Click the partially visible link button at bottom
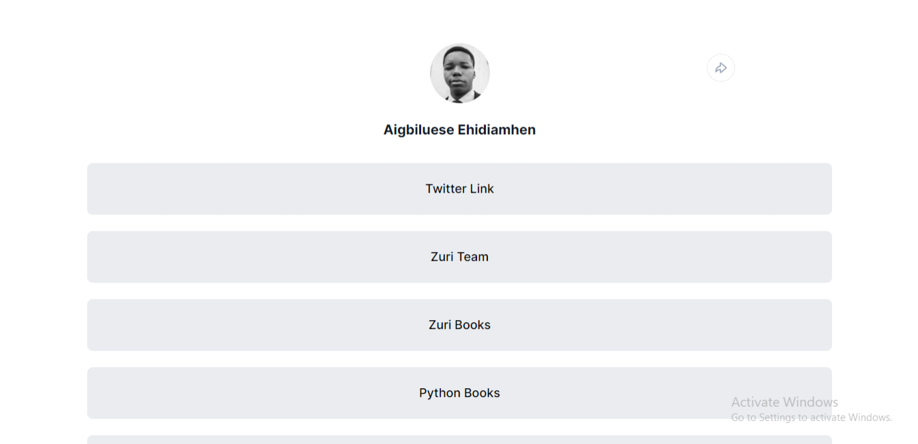This screenshot has width=918, height=444. pos(459,440)
